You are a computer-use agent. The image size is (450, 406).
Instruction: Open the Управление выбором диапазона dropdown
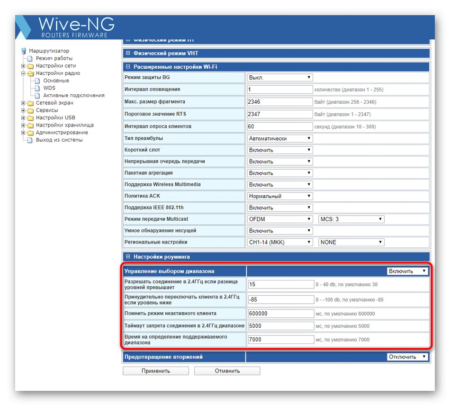click(407, 271)
